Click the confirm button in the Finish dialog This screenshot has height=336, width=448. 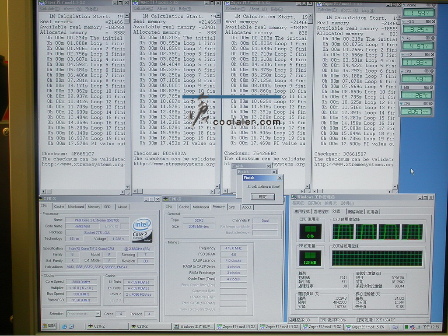262,196
